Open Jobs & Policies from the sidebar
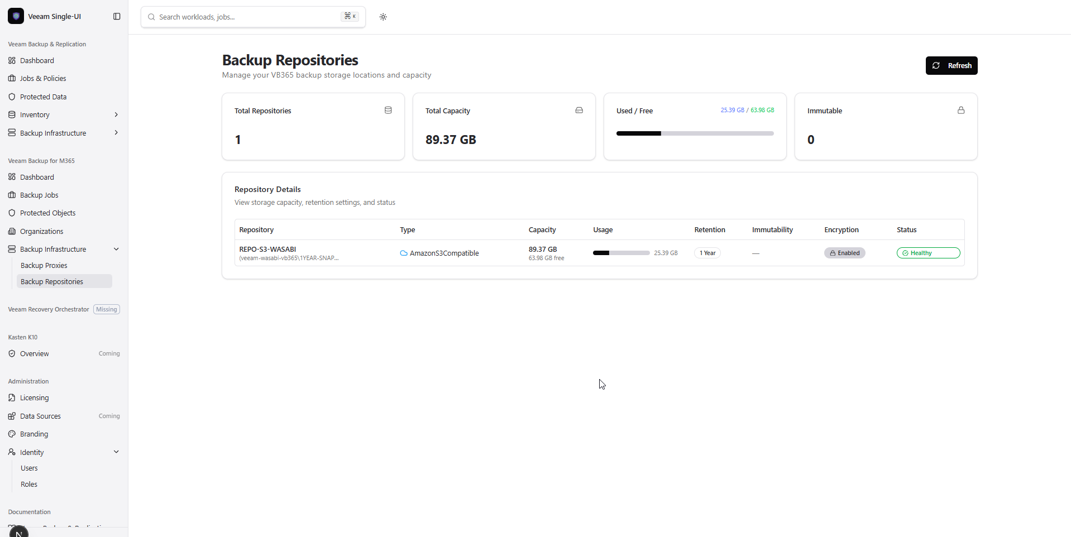Image resolution: width=1071 pixels, height=537 pixels. pos(42,78)
